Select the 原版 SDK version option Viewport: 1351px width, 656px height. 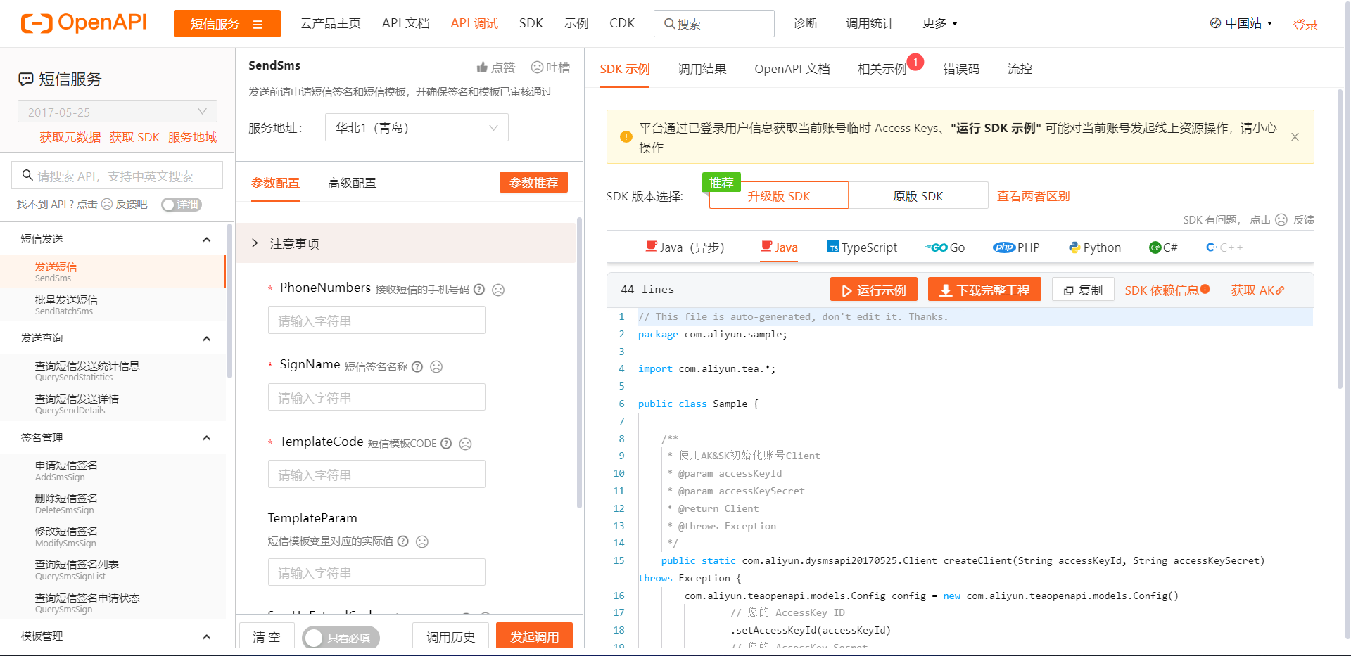tap(918, 195)
